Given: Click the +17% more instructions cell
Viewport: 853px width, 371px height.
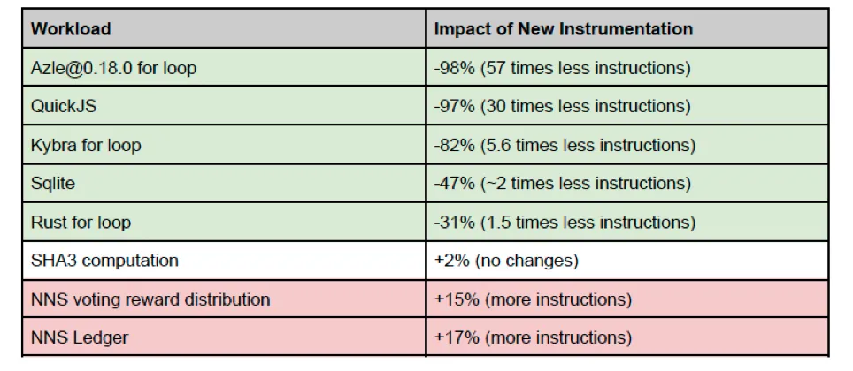Looking at the screenshot, I should pyautogui.click(x=533, y=337).
